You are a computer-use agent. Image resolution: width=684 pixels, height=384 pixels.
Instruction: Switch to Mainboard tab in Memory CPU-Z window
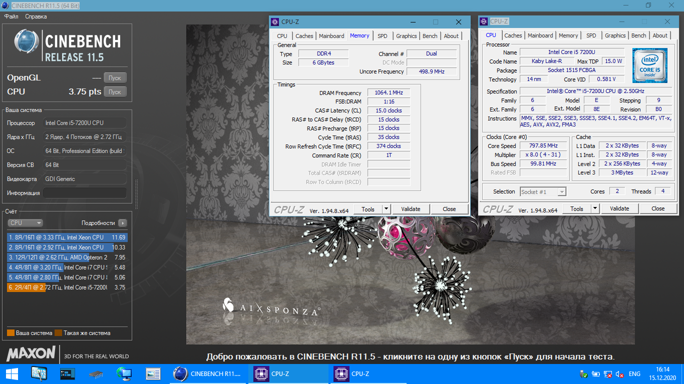[x=331, y=36]
